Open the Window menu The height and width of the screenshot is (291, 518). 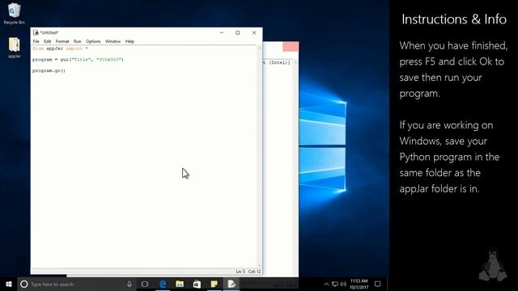click(113, 41)
